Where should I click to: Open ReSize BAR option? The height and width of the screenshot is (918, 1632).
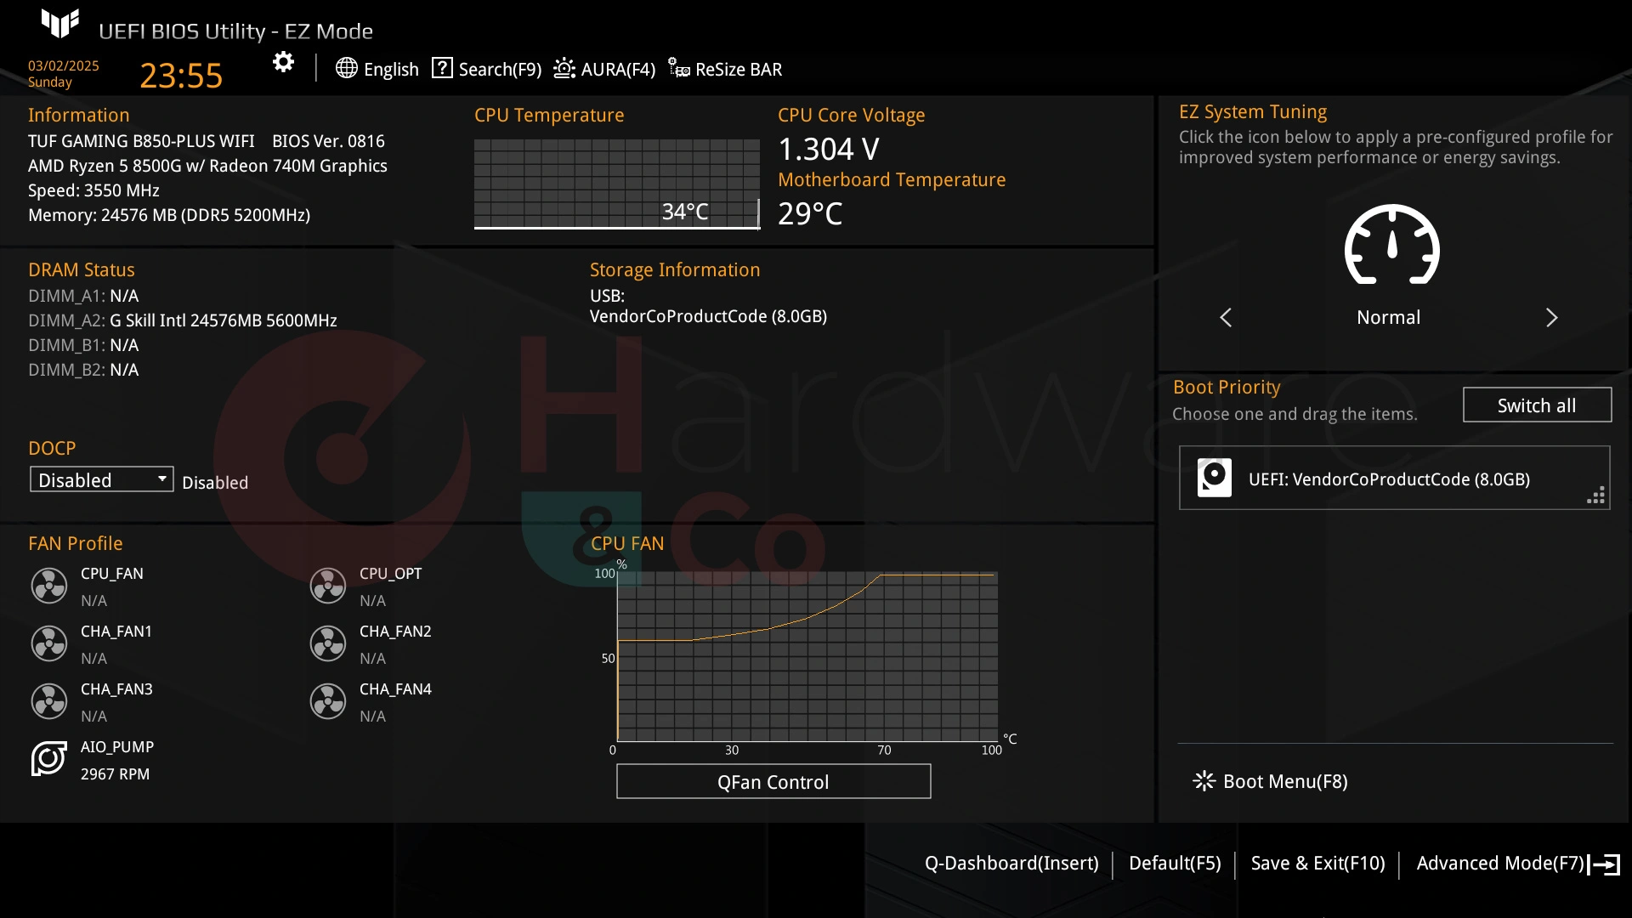click(x=739, y=69)
